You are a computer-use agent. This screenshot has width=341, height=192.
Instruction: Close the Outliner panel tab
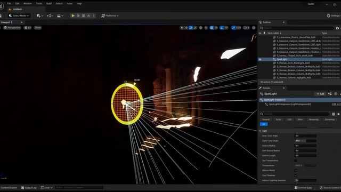[283, 22]
